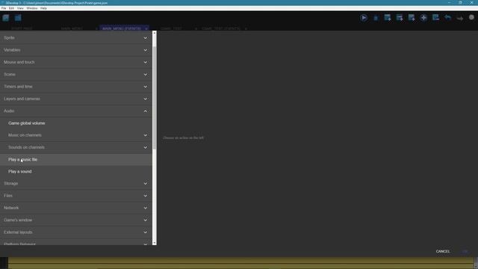Click the Redo arrow in the toolbar
Screen dimensions: 478x269
click(460, 18)
